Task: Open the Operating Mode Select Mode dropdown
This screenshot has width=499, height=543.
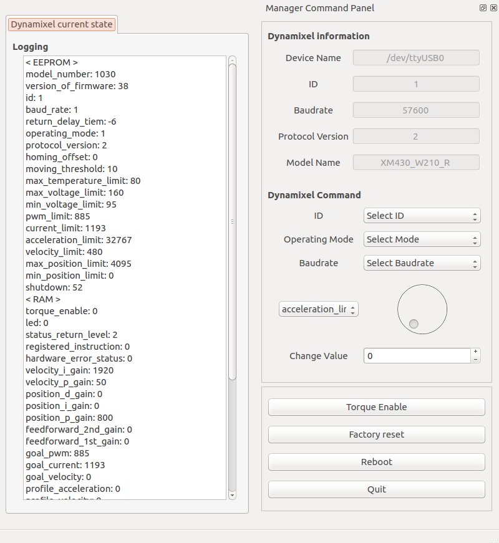Action: tap(422, 239)
